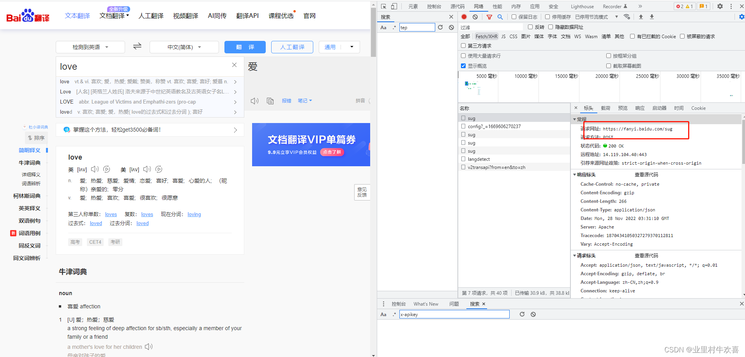Focus the x-apikey search field

tap(454, 314)
